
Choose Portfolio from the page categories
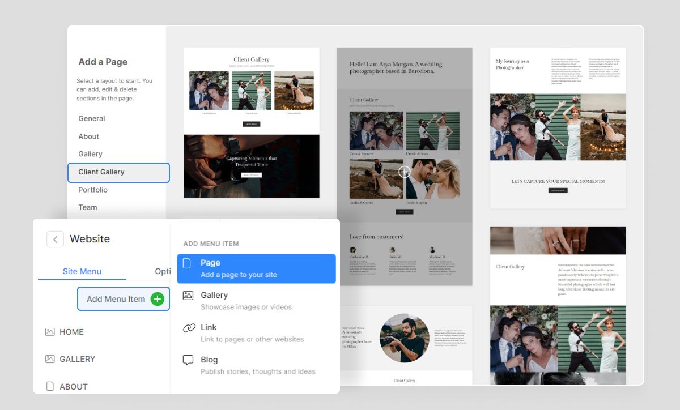pyautogui.click(x=93, y=190)
